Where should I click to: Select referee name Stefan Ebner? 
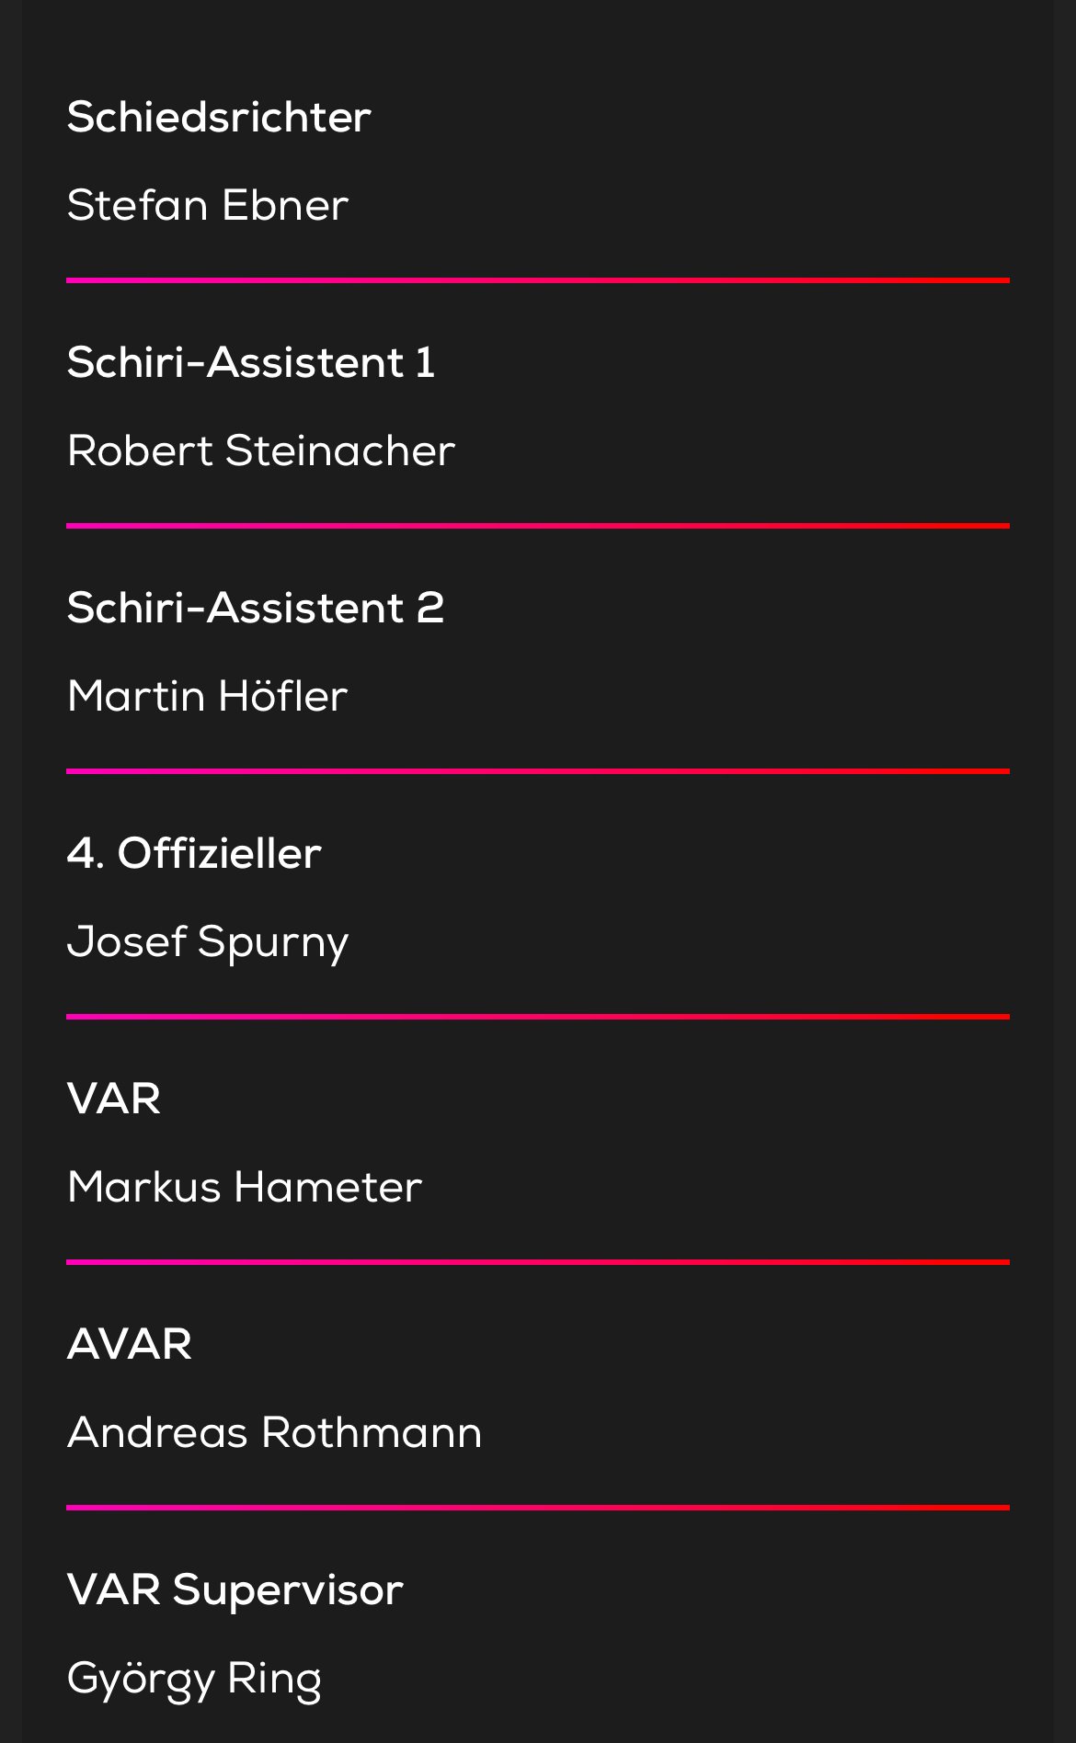[208, 205]
